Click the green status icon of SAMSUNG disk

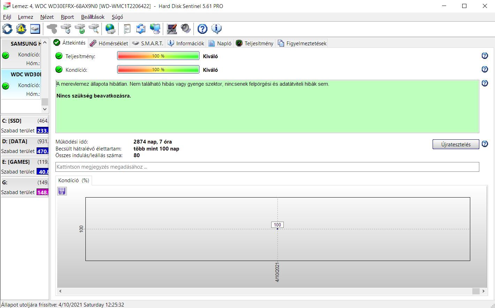6,55
